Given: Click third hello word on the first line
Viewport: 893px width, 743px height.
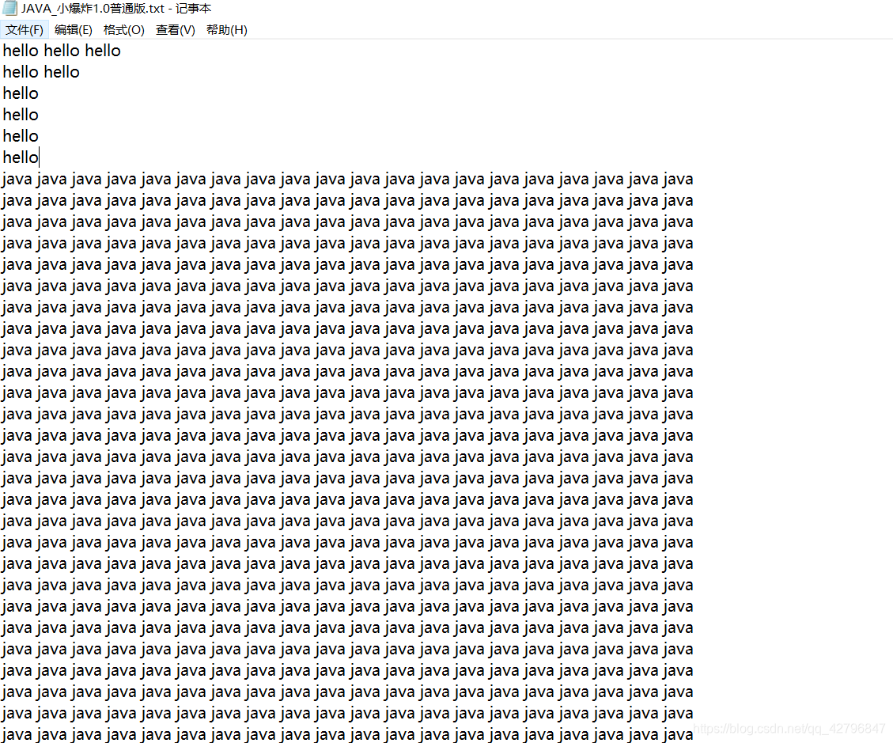Looking at the screenshot, I should point(103,51).
